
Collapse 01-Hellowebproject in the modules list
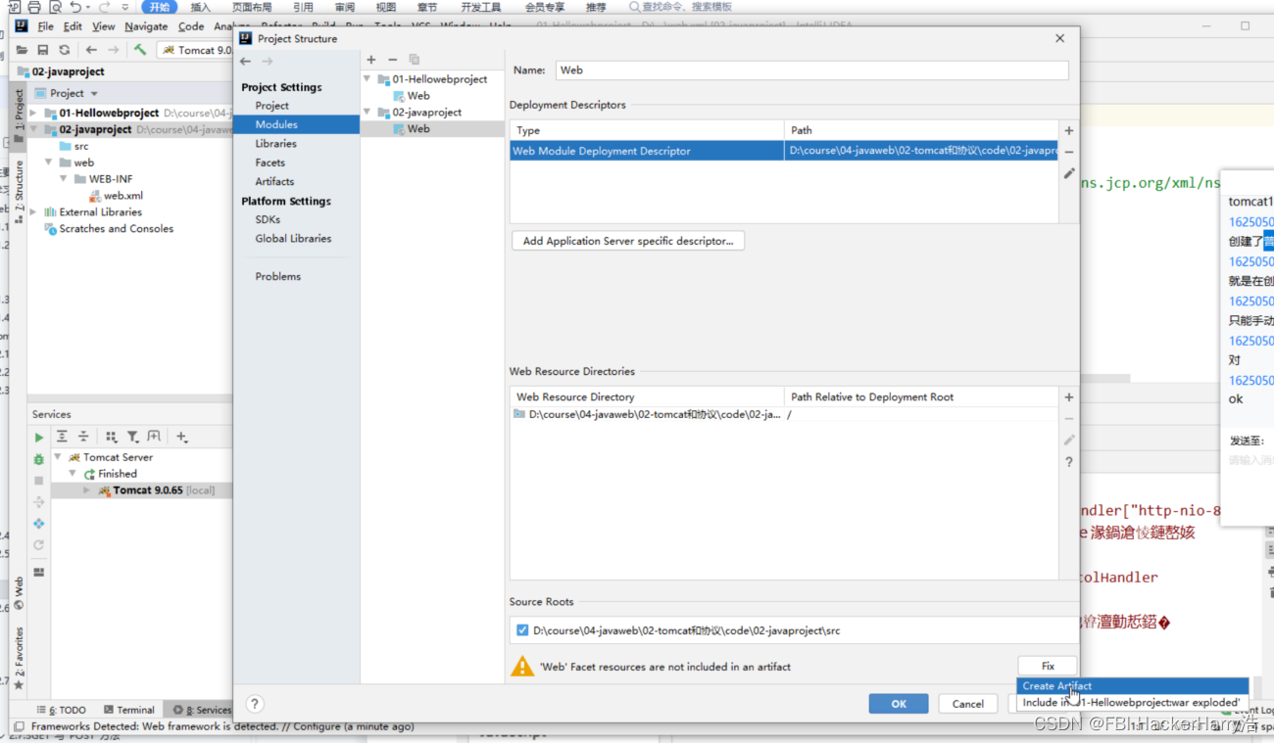(367, 79)
